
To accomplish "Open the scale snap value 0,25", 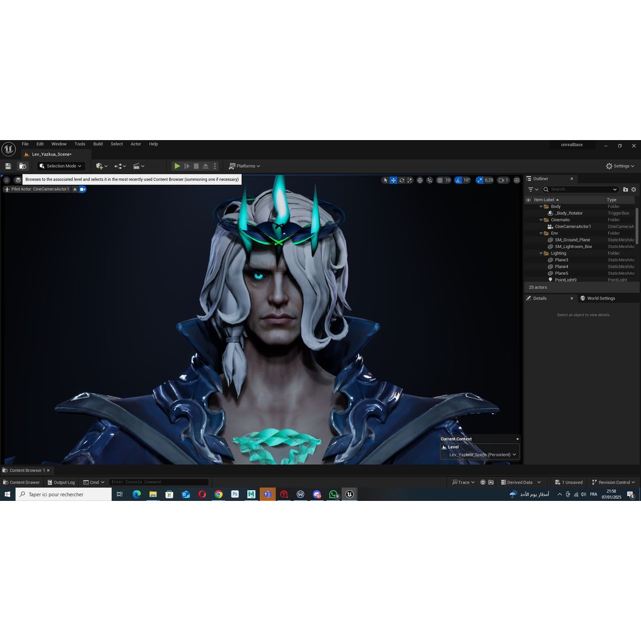I will [489, 180].
